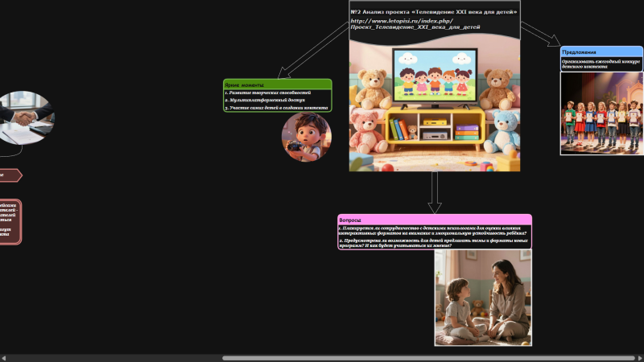
Task: Click the boy with camera round image
Action: coord(306,137)
